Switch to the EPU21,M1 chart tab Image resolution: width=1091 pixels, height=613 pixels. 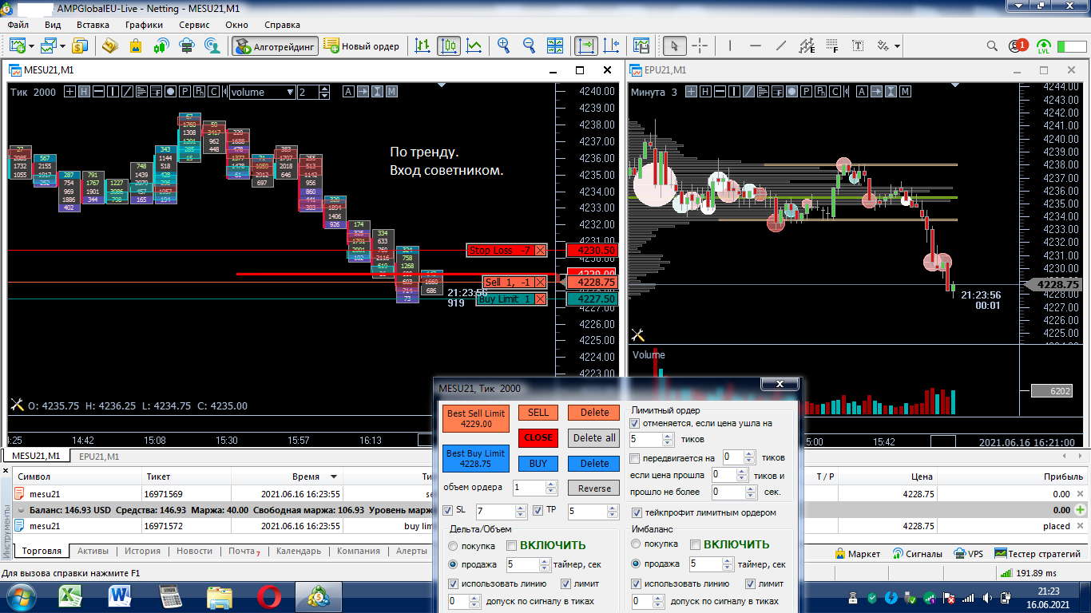click(x=99, y=457)
